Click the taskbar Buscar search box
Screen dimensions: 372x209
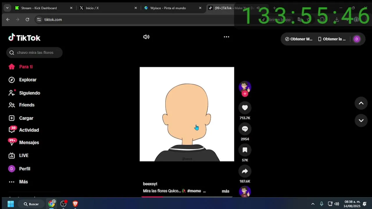(31, 204)
